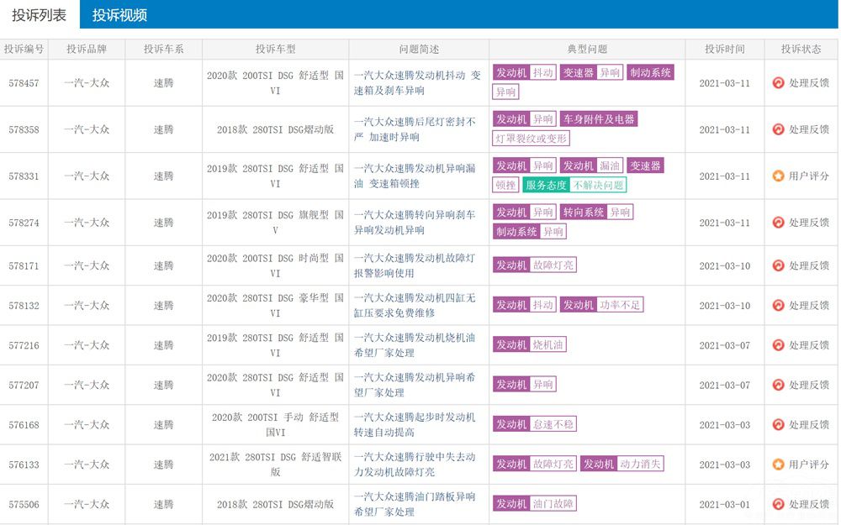Click 发动机 烧机油 tag in row 577216
The image size is (841, 525).
(529, 344)
